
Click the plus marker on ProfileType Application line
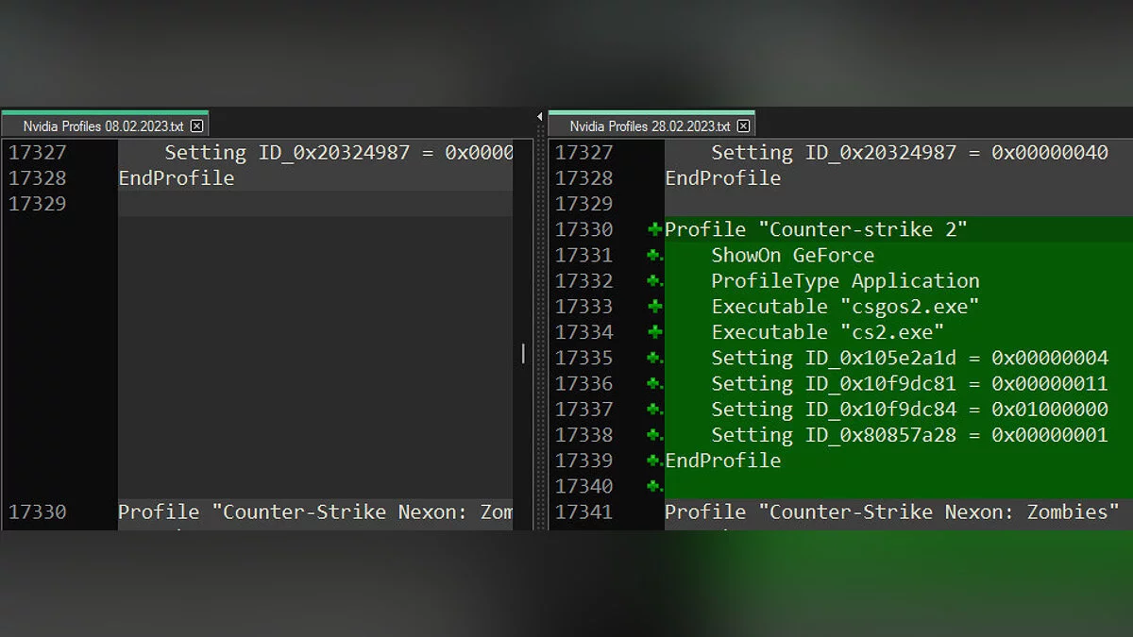654,280
